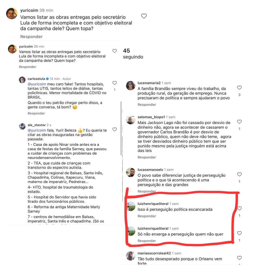
Task: Open the top yuricoim avatar
Action: [12, 14]
